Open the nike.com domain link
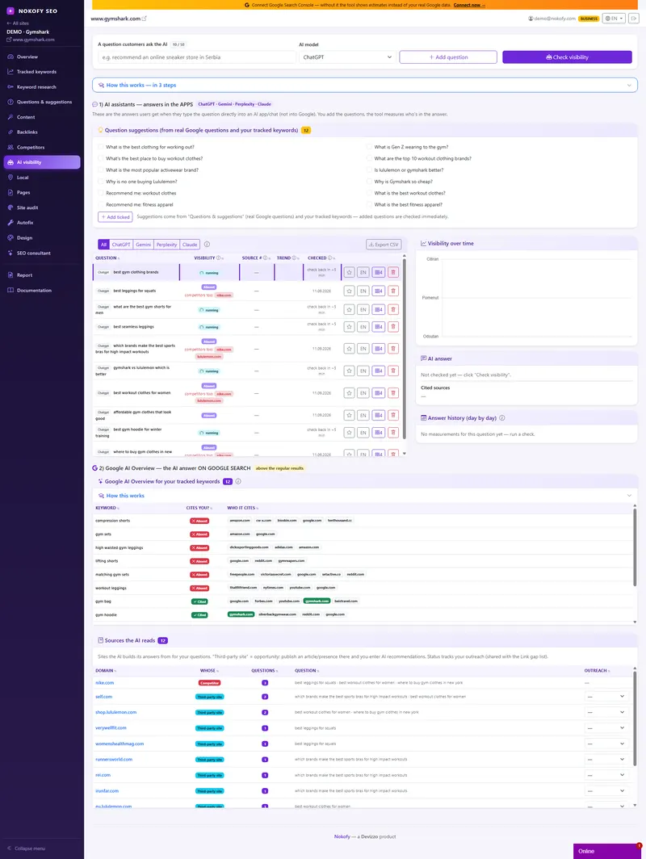 105,683
